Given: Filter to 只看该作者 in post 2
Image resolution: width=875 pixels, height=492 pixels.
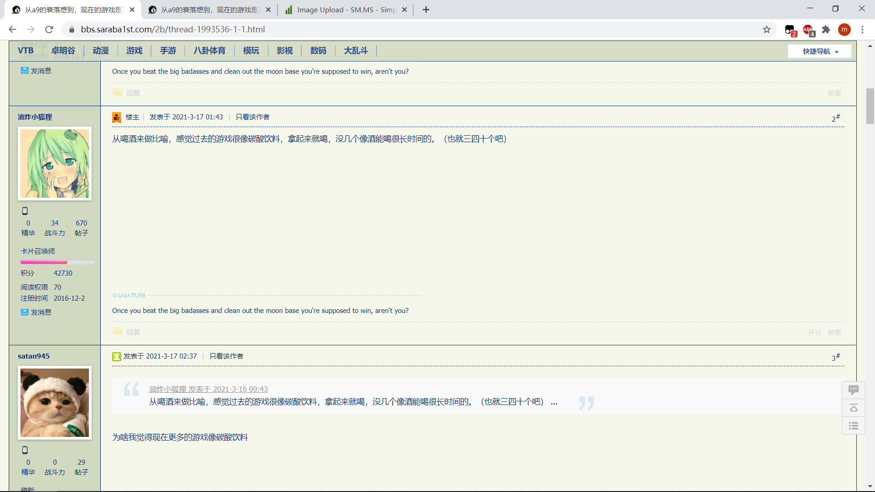Looking at the screenshot, I should tap(252, 117).
